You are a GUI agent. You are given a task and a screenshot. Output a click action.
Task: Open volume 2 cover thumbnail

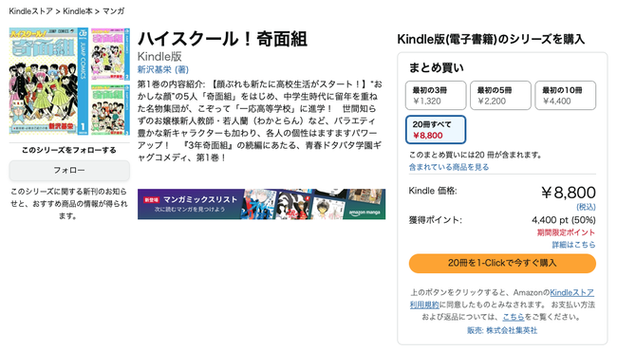click(x=110, y=54)
